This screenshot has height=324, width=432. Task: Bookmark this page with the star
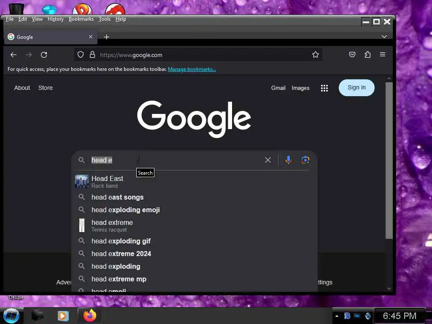click(316, 54)
